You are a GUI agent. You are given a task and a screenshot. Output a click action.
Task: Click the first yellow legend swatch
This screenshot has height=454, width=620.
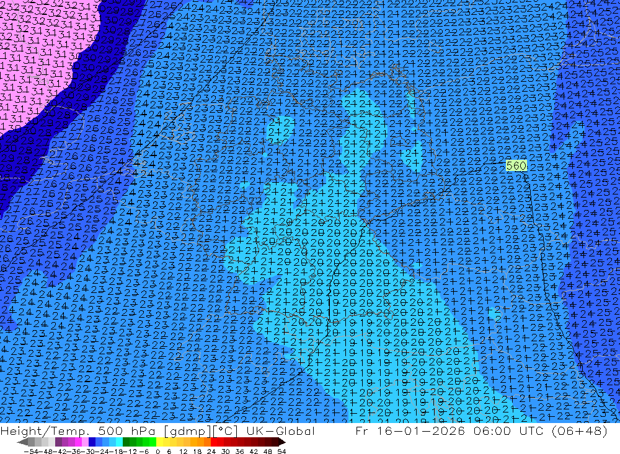pyautogui.click(x=160, y=442)
